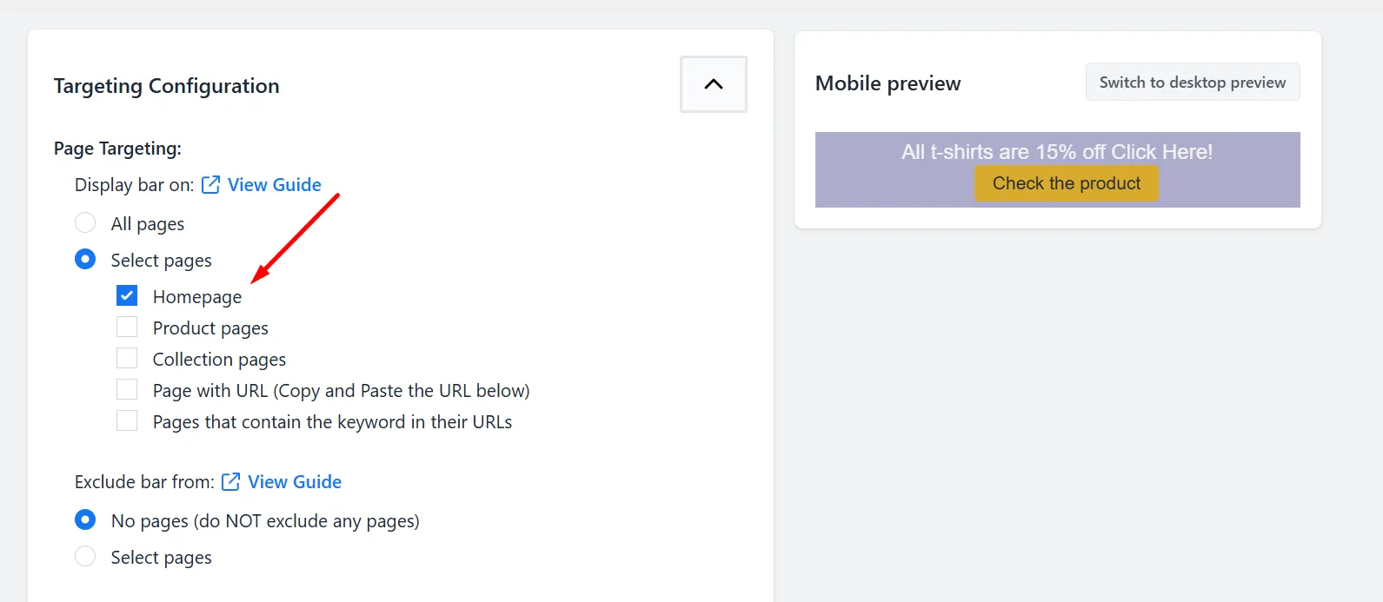Uncheck the Homepage checkbox

click(127, 296)
